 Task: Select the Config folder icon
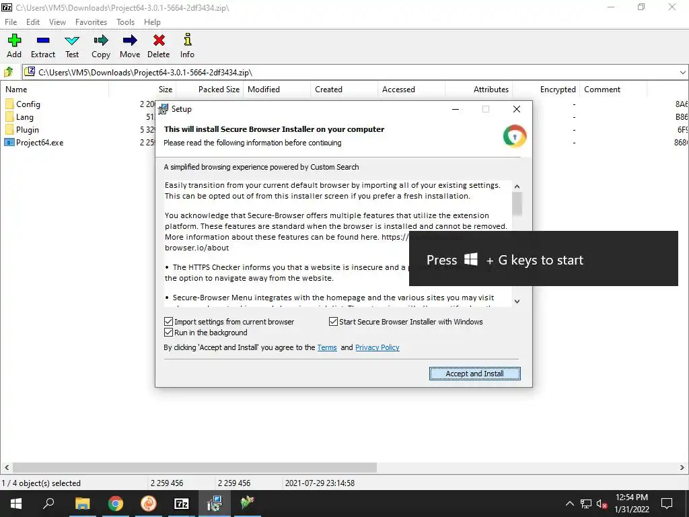(x=9, y=104)
